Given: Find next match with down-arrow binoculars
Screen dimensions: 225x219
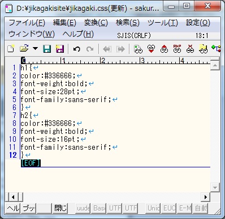Looking at the screenshot, I should (152, 49).
